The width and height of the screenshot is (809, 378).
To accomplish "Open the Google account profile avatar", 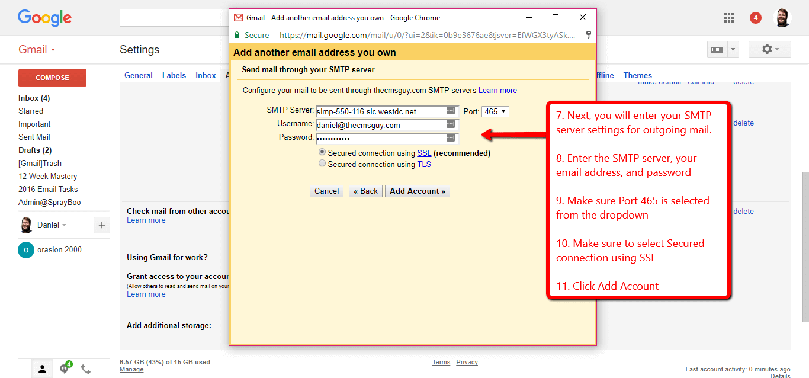I will click(782, 18).
